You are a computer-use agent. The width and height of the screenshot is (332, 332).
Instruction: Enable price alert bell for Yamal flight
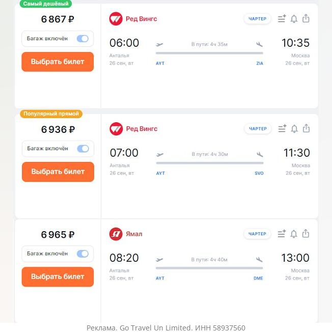(x=294, y=234)
